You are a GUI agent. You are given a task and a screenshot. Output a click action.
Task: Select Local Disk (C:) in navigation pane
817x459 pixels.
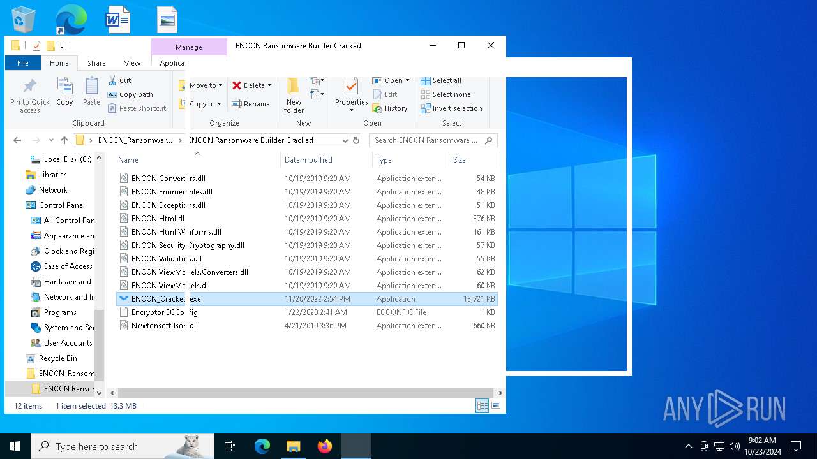click(61, 159)
